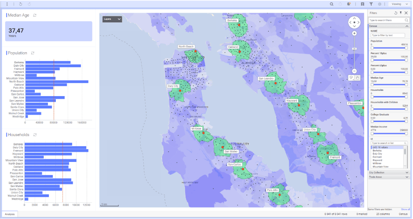Viewport: 413px width, 219px height.
Task: Reset all filters in Filters panel
Action: click(x=395, y=13)
